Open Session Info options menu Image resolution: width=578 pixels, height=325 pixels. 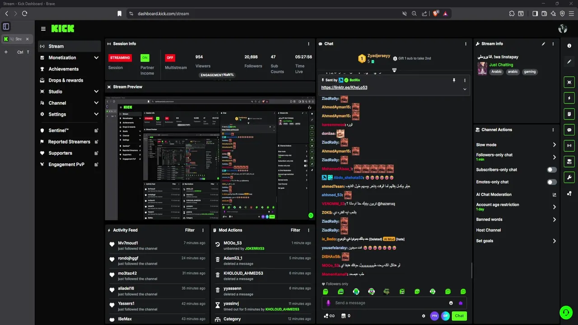pos(309,44)
